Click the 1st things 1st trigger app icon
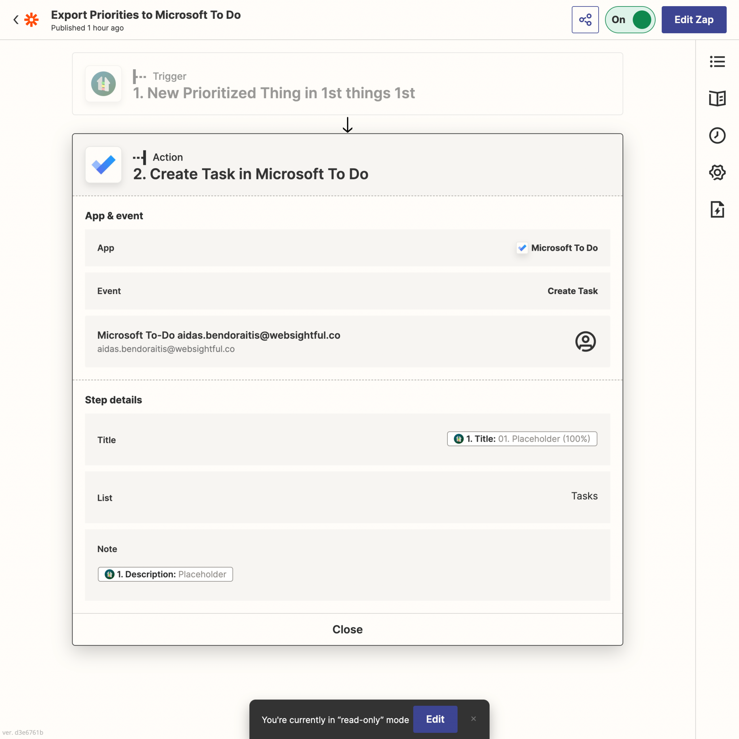739x739 pixels. pyautogui.click(x=103, y=84)
